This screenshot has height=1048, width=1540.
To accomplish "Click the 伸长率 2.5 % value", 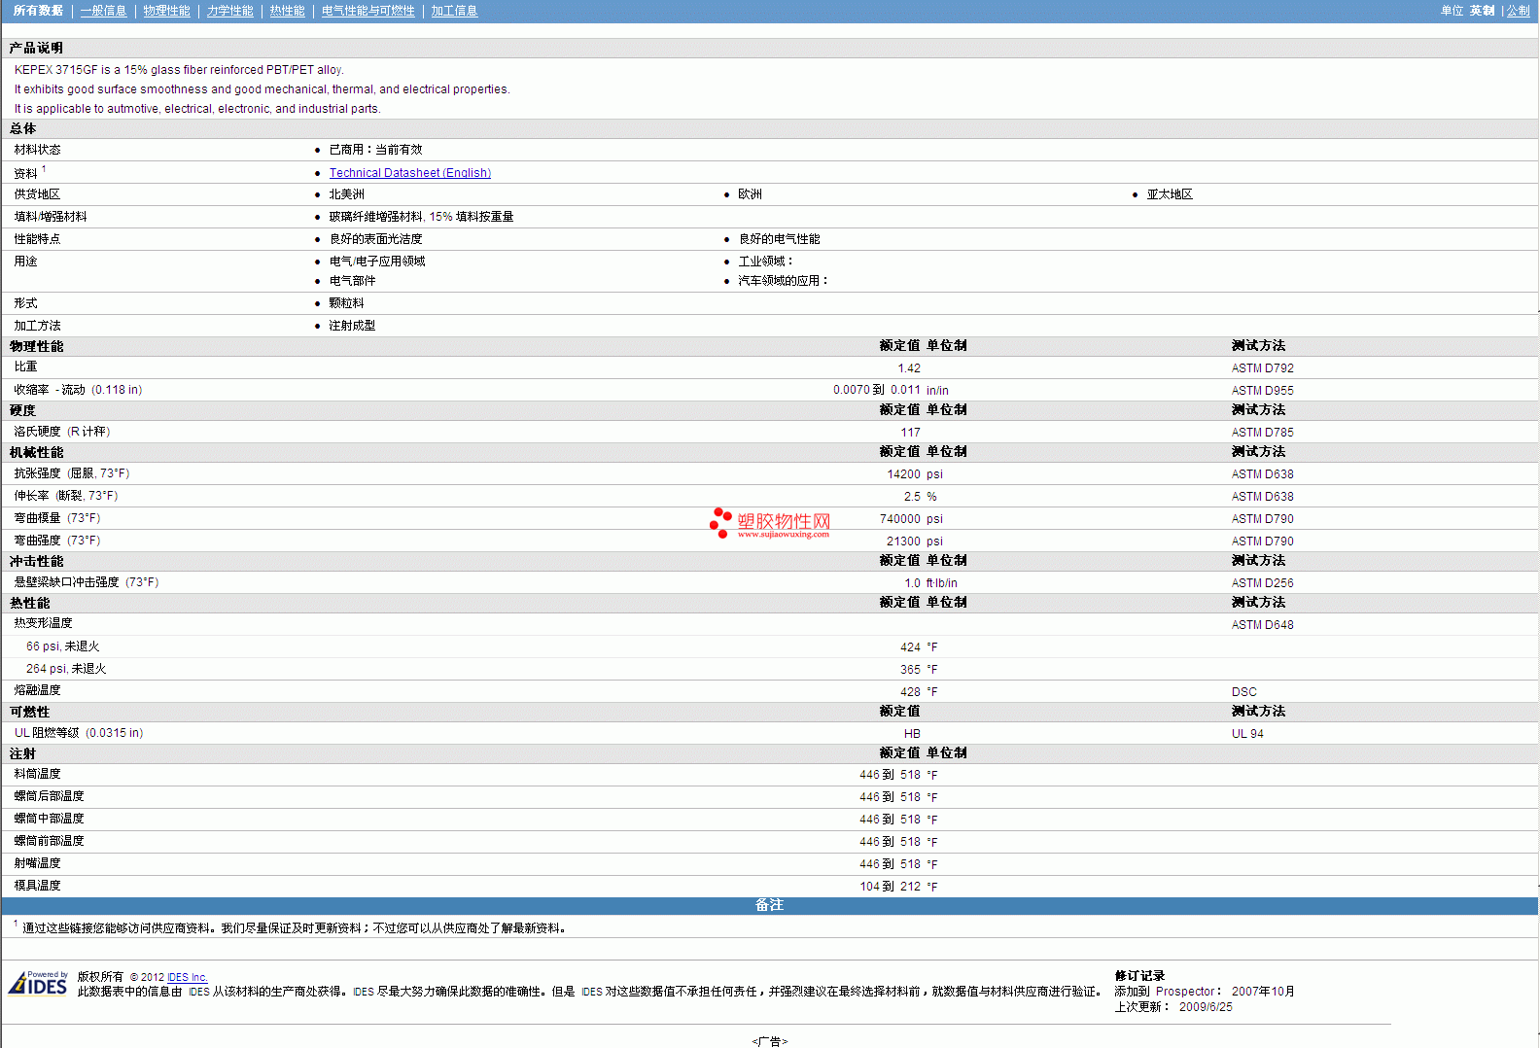I will (x=920, y=497).
